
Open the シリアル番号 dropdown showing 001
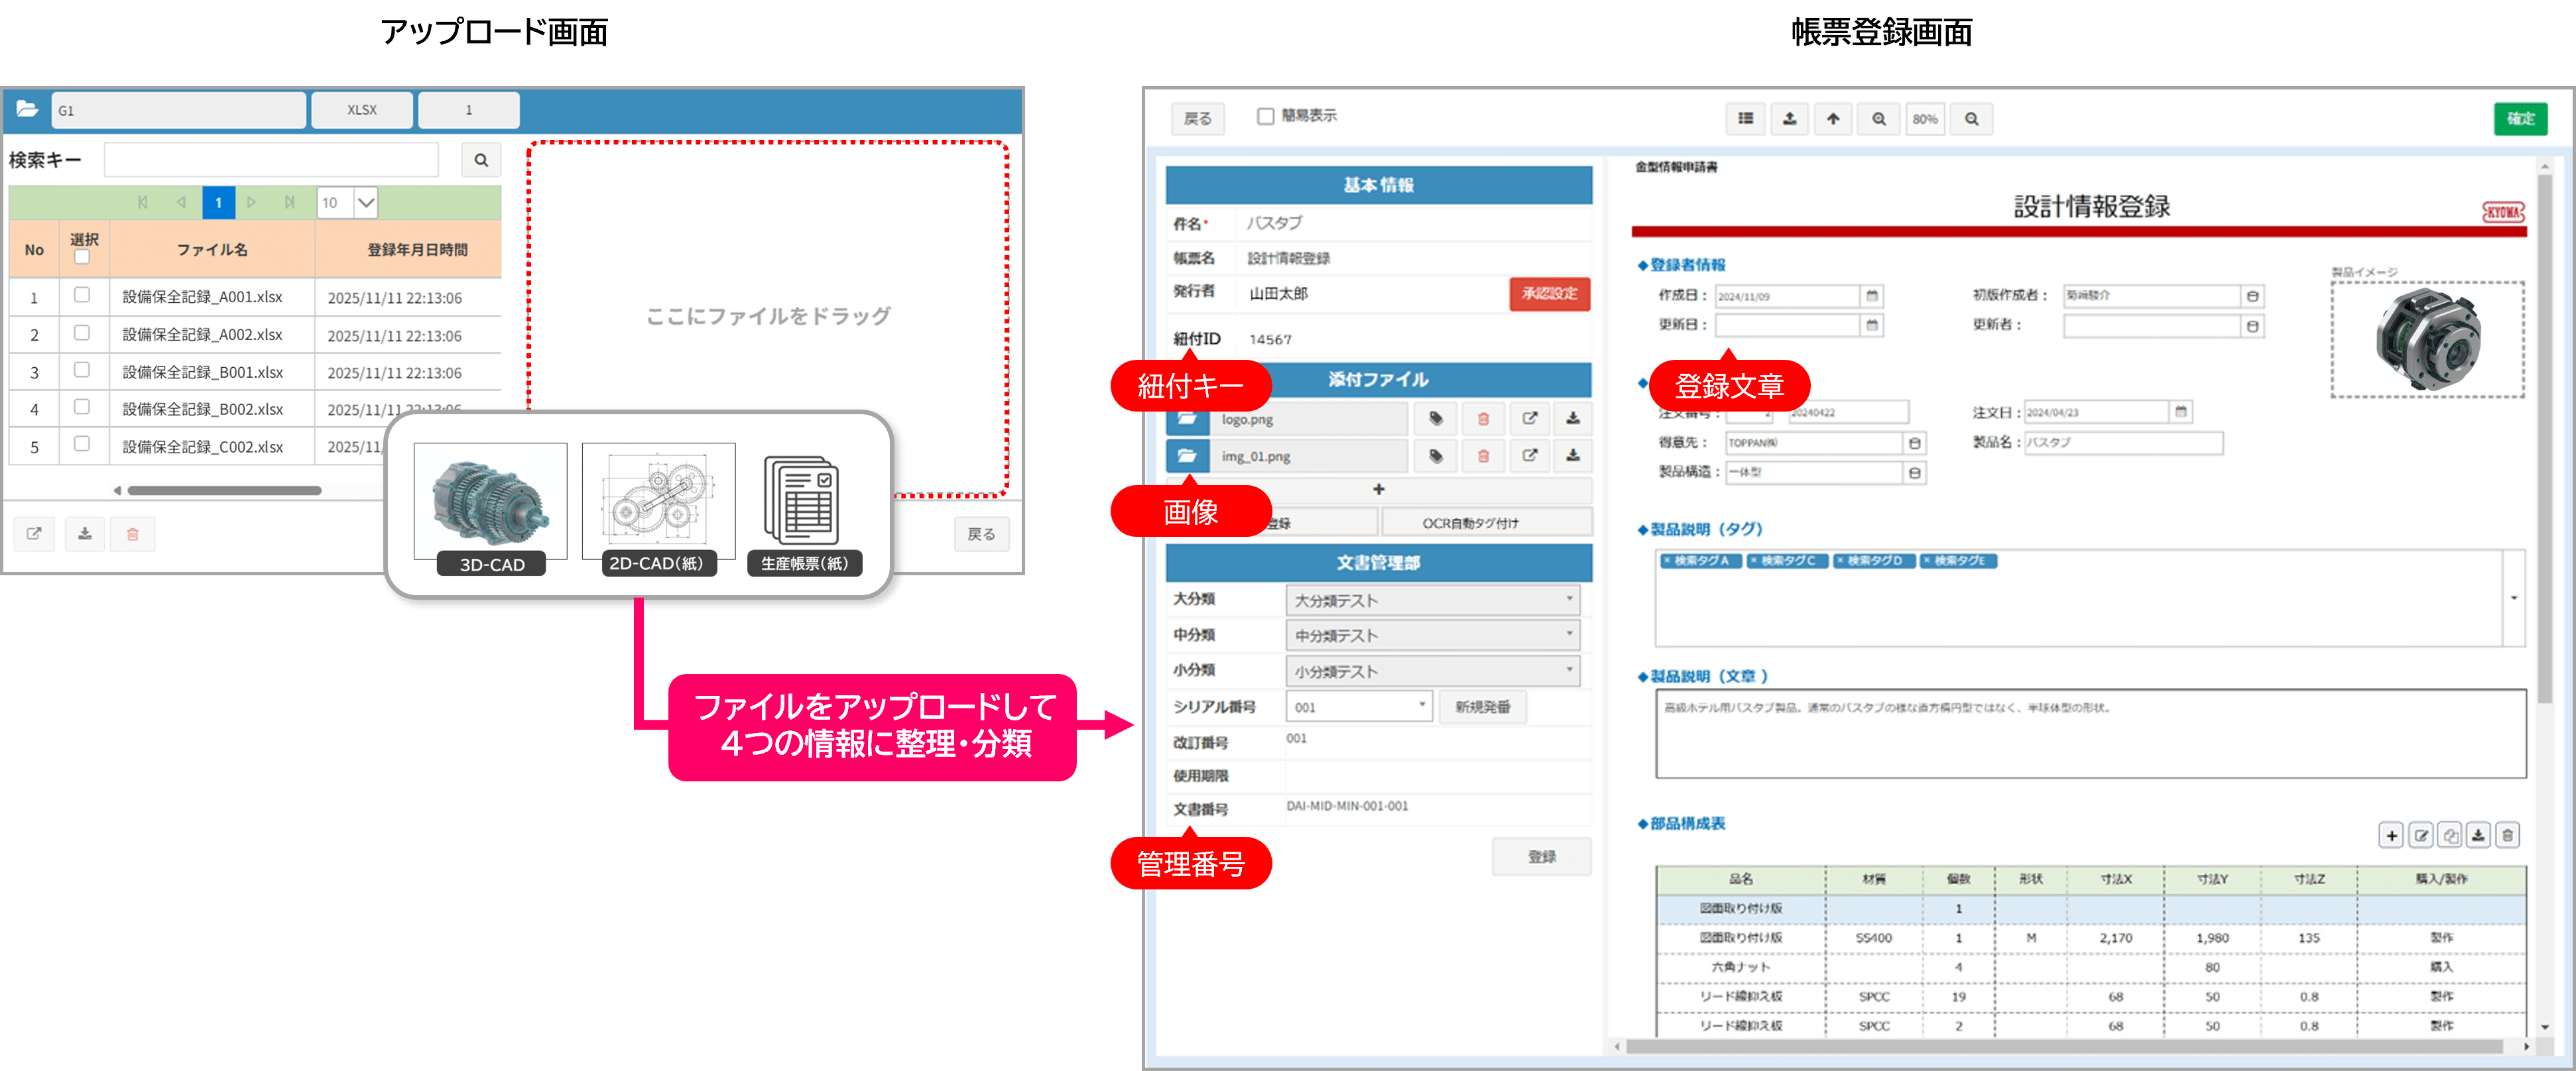click(1358, 706)
